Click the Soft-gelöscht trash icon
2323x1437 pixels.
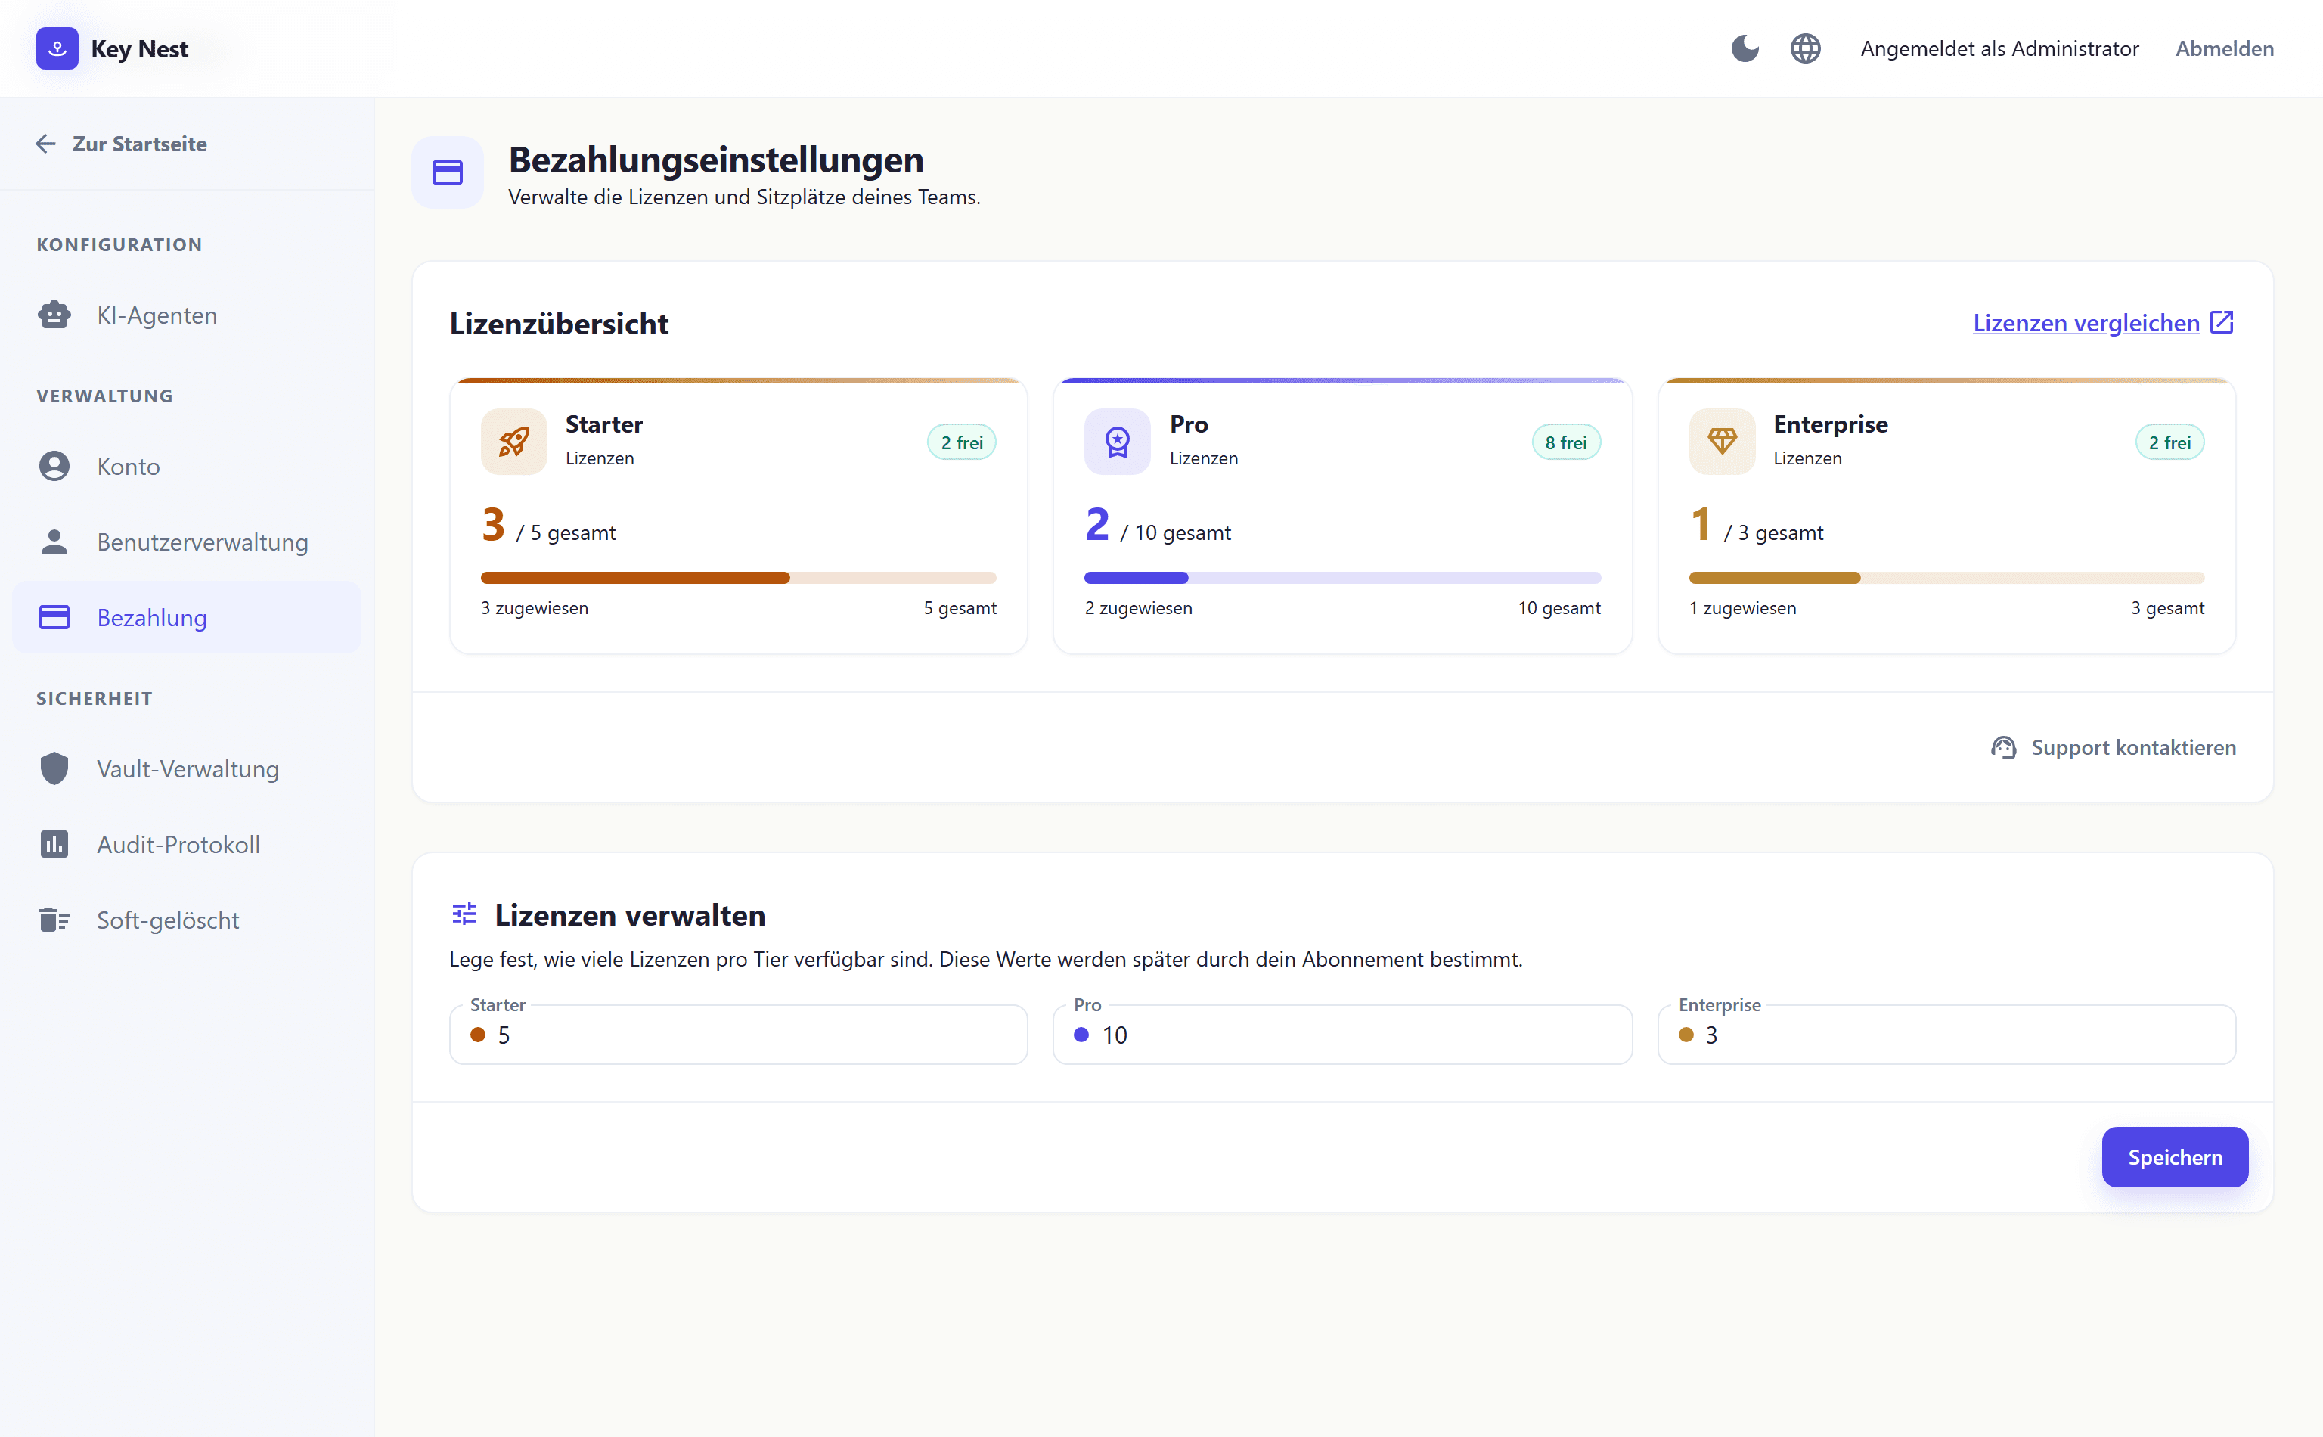pyautogui.click(x=54, y=920)
